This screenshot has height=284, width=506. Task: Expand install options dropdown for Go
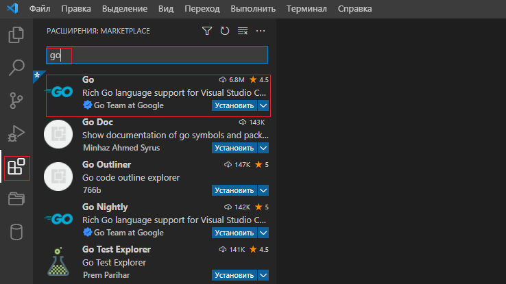coord(263,105)
